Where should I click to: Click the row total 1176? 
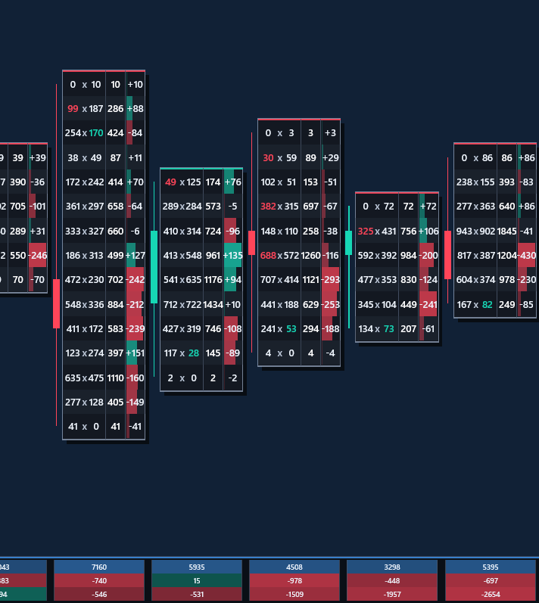[213, 280]
